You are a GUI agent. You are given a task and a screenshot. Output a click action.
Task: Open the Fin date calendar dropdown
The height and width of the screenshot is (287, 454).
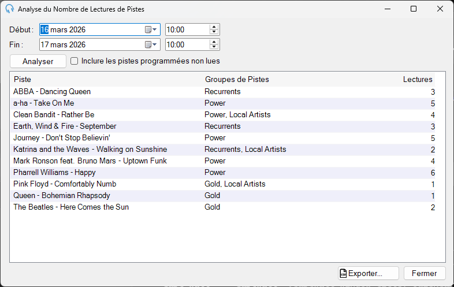(151, 44)
